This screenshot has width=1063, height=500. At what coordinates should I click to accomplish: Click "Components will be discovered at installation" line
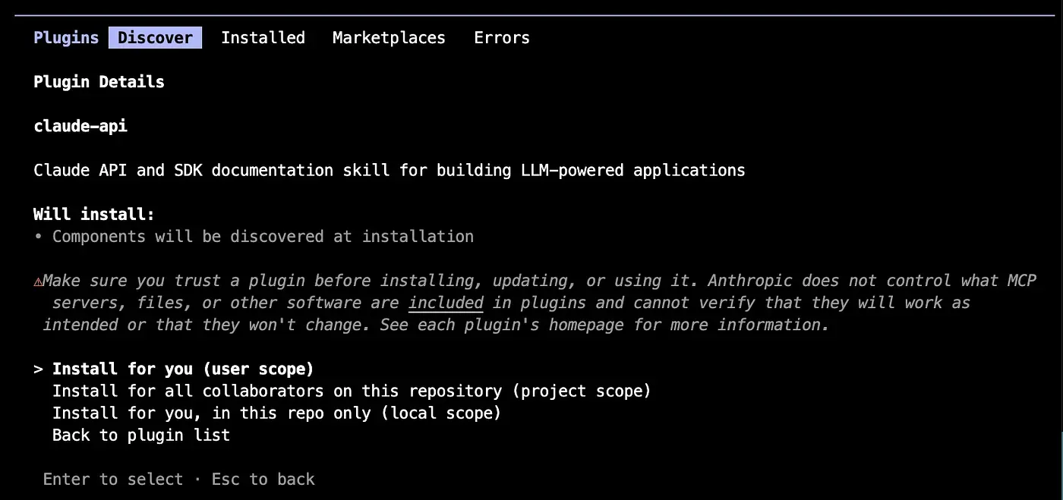263,237
